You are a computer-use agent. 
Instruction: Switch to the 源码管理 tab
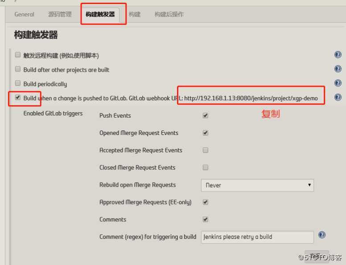tap(60, 14)
